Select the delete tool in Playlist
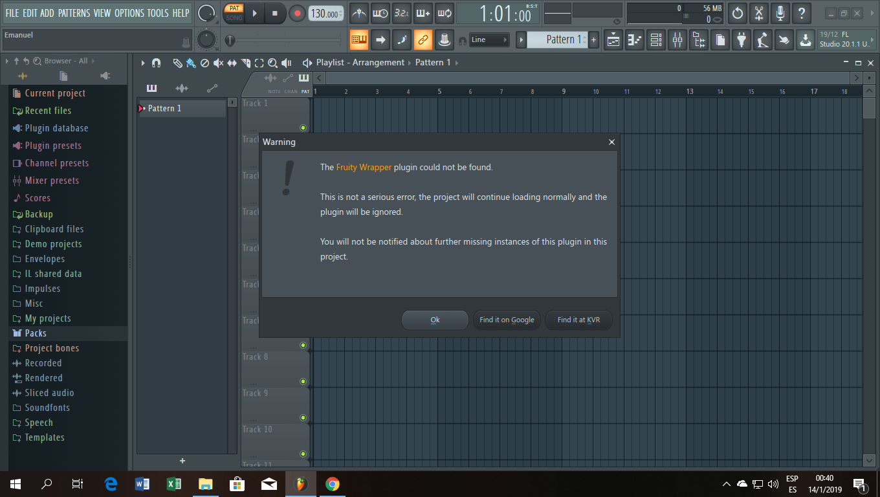 point(204,63)
